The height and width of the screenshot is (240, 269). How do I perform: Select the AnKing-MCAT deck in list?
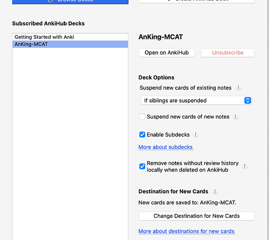(x=70, y=44)
